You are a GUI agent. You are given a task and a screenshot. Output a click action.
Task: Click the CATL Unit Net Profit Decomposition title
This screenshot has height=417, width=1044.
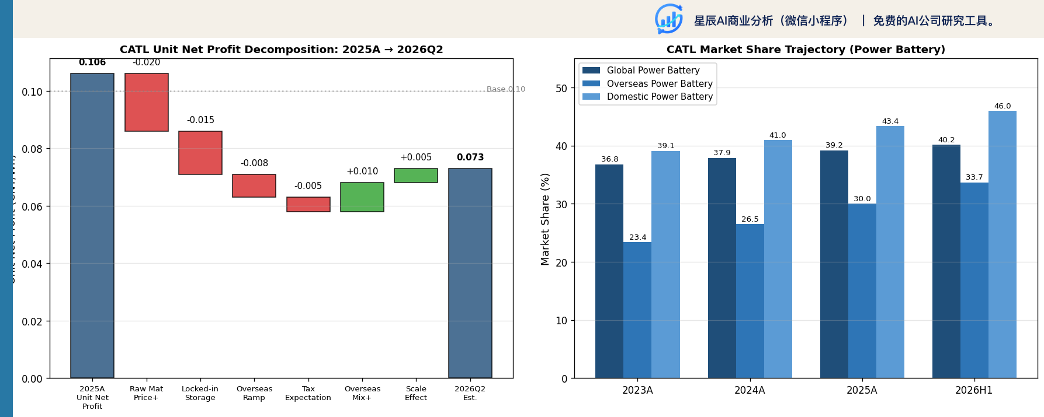tap(282, 50)
